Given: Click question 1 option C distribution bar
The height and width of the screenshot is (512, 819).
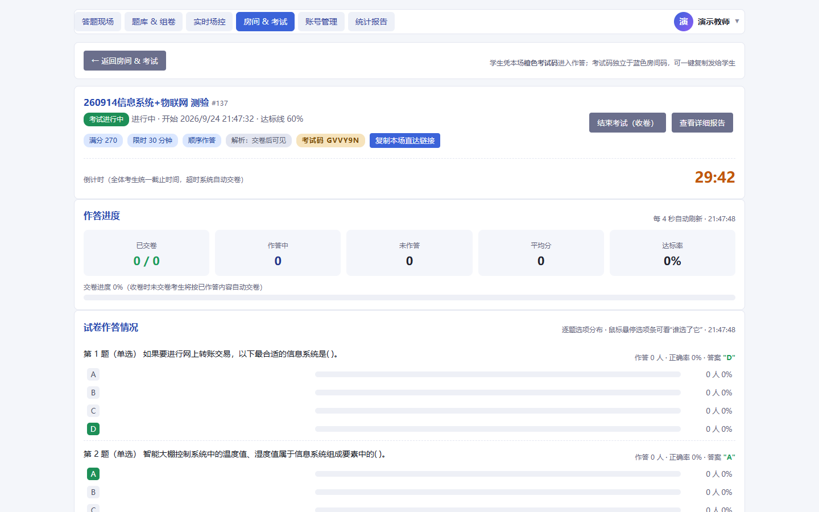Looking at the screenshot, I should click(498, 411).
